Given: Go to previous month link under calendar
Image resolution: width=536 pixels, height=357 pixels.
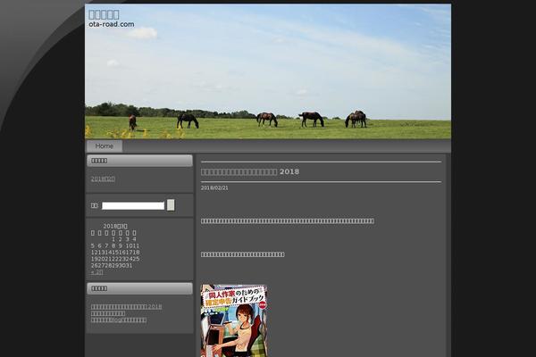Looking at the screenshot, I should pos(96,272).
